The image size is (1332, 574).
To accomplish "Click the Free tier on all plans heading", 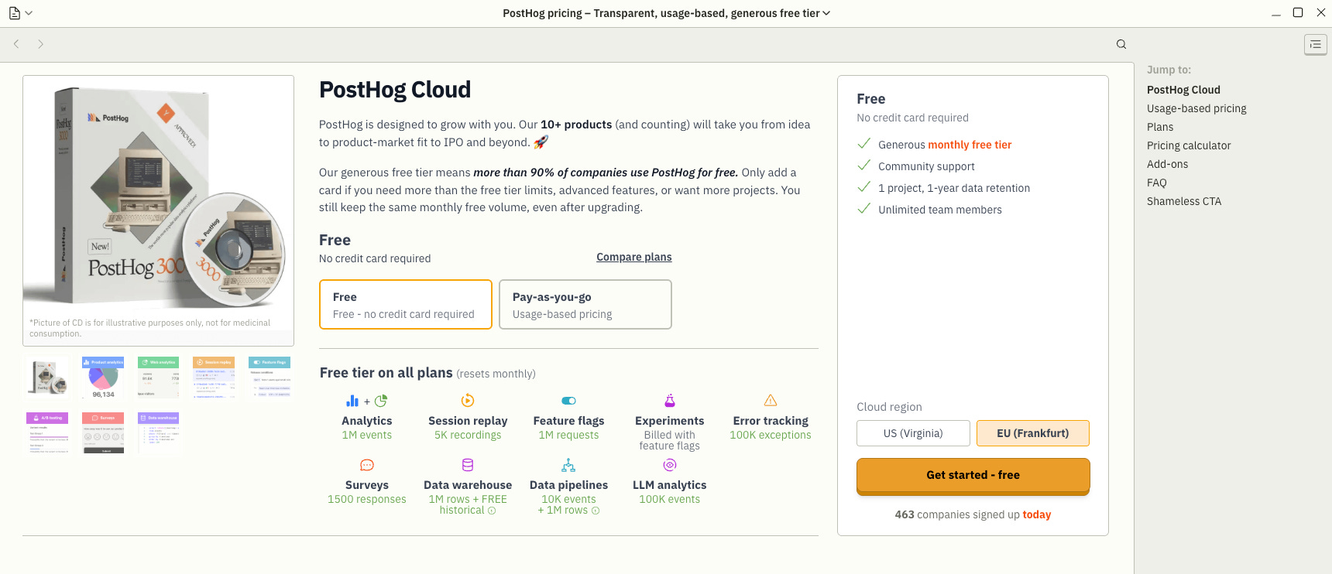I will [x=386, y=373].
